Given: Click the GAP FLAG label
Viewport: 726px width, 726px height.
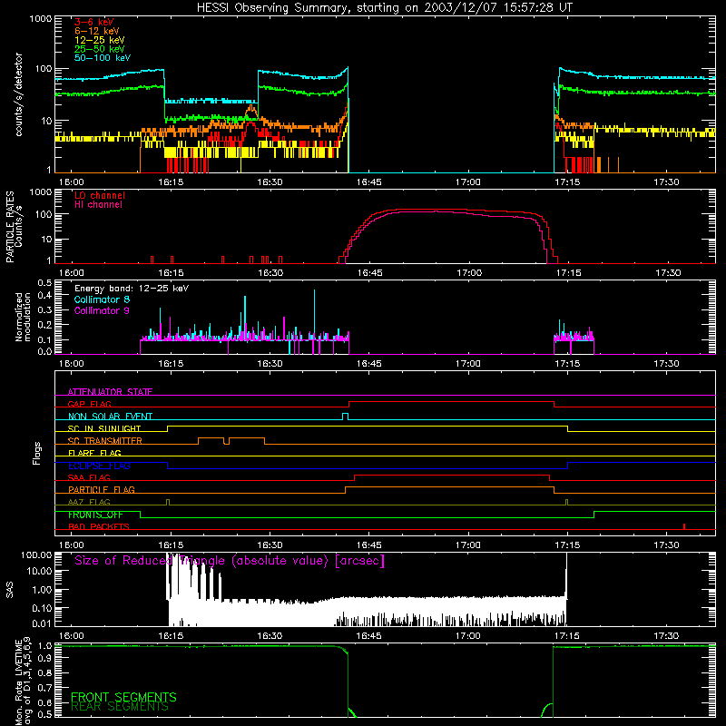Looking at the screenshot, I should point(89,404).
